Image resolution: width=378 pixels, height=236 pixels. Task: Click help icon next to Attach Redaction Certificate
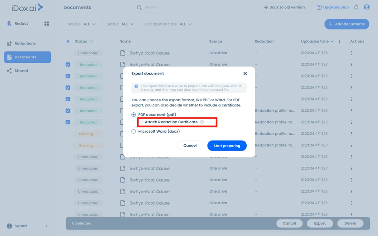pos(202,122)
